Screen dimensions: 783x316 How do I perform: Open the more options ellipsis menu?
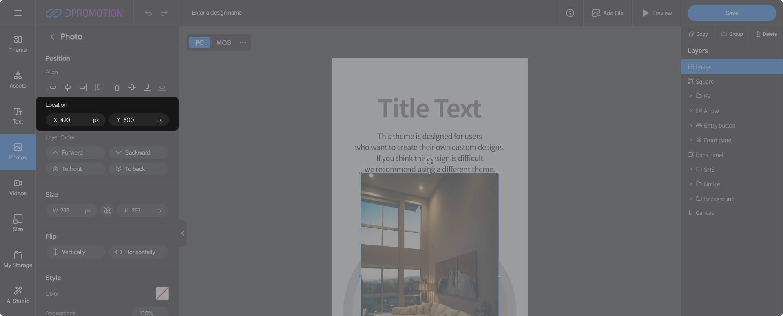pyautogui.click(x=243, y=42)
